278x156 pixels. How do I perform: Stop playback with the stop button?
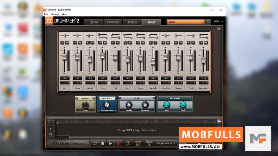[x=103, y=143]
